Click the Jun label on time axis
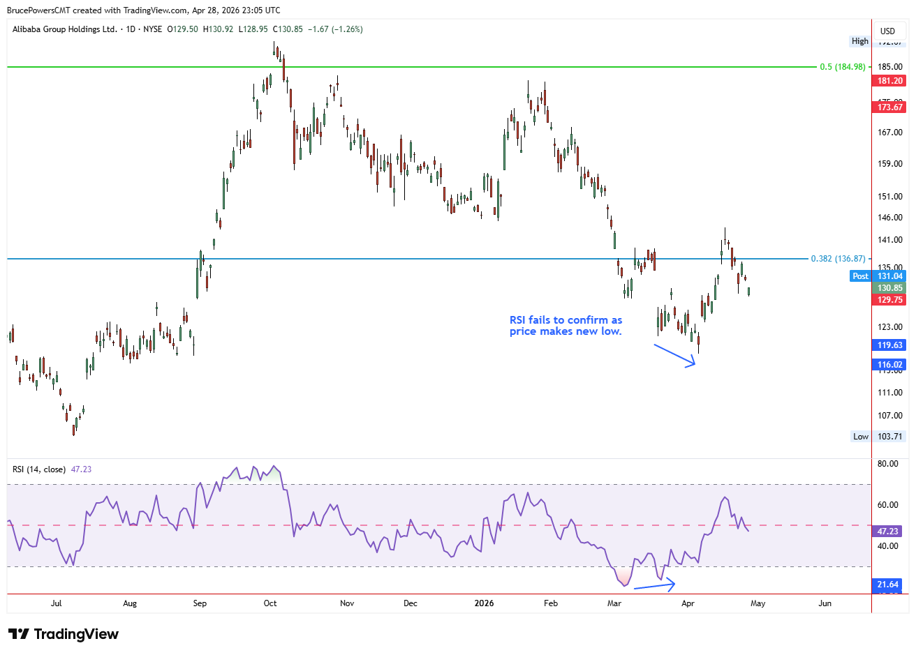The width and height of the screenshot is (916, 655). 825,603
